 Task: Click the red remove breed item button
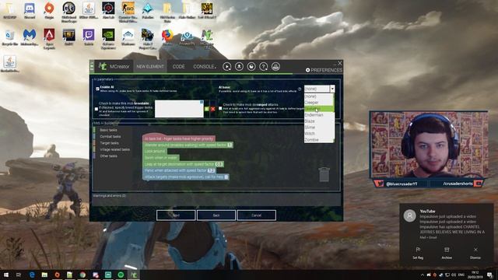pos(212,109)
